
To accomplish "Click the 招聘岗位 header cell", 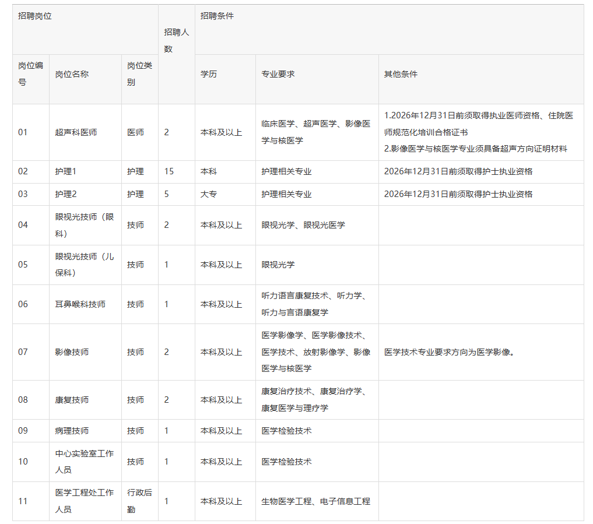I will pos(35,16).
